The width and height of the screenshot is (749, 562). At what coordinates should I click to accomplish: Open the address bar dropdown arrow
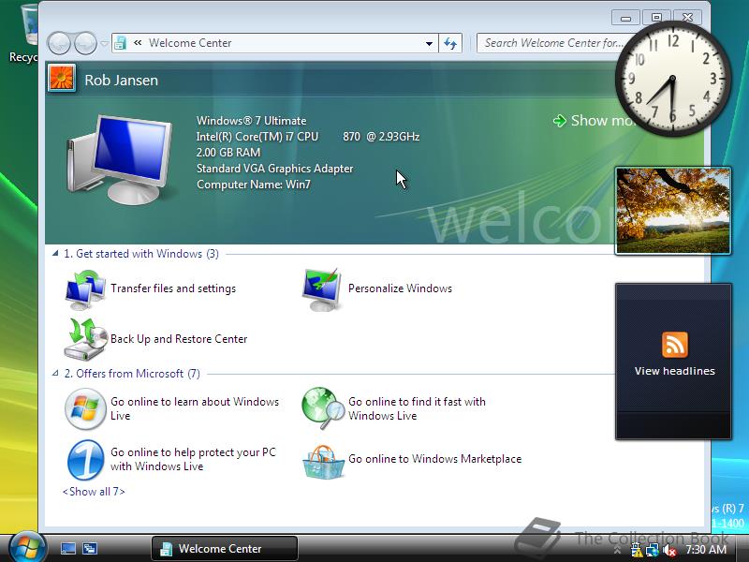[x=429, y=43]
